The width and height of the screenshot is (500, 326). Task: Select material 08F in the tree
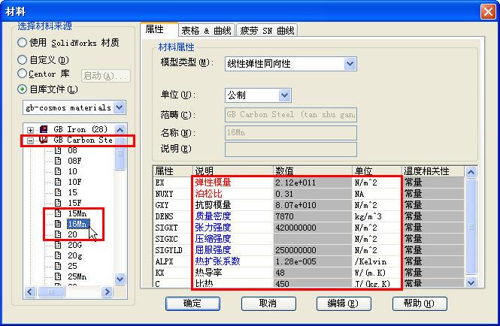coord(74,161)
